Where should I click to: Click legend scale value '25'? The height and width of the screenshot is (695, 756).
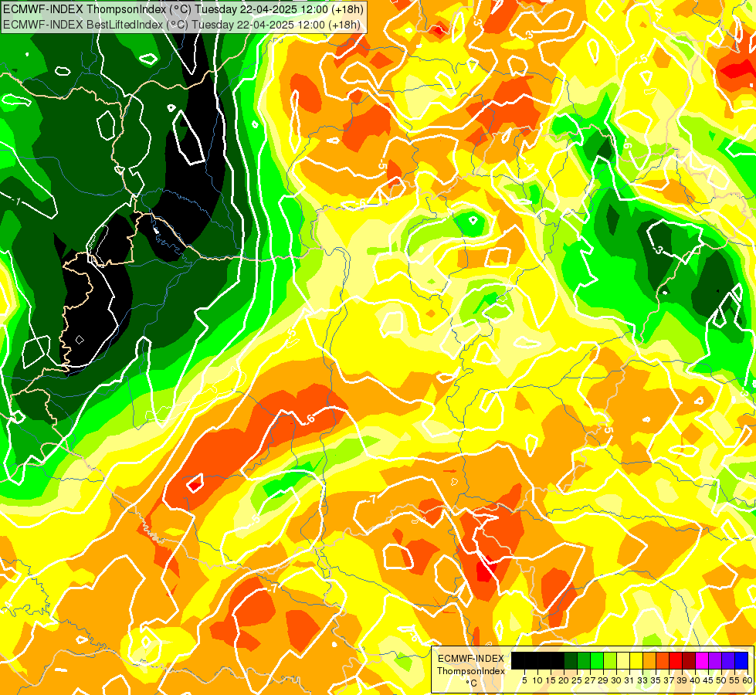pos(577,680)
